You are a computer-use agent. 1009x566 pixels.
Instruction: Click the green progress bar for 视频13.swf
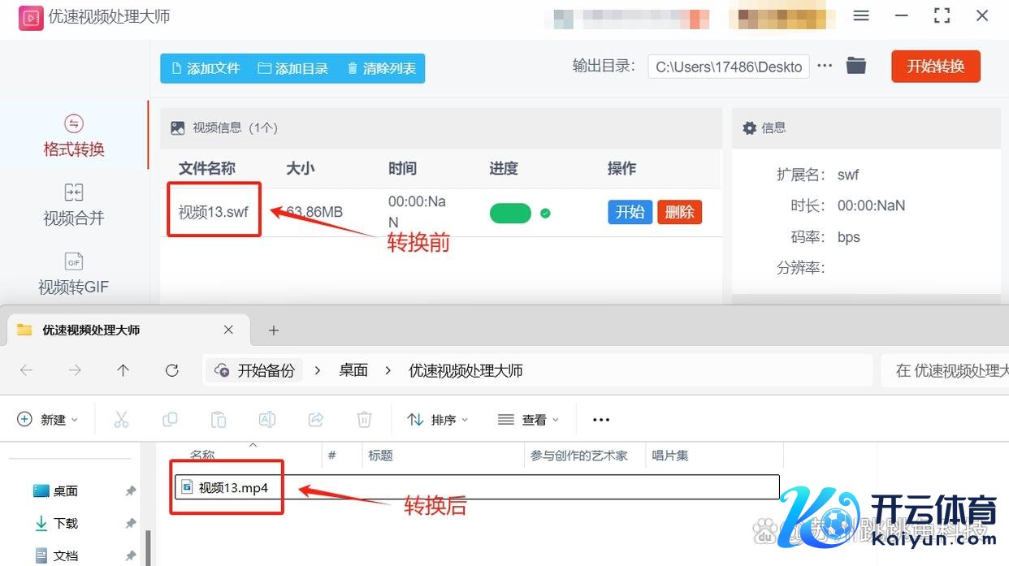point(510,213)
